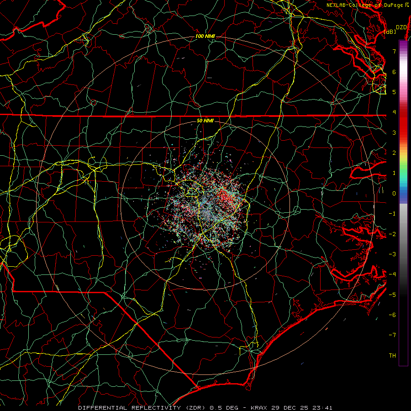This screenshot has height=411, width=411.
Task: Click the scale value -5
Action: [392, 295]
